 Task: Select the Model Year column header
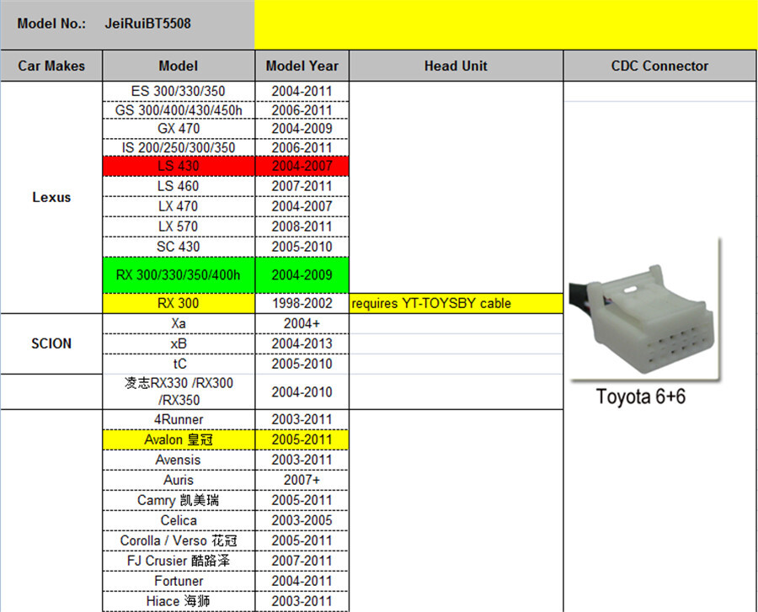[302, 66]
